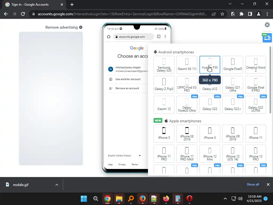Choose micheal jones chapel account
This screenshot has height=205, width=273.
[128, 69]
